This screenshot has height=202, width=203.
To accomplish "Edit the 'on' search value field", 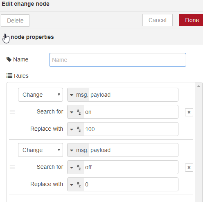I will 131,112.
